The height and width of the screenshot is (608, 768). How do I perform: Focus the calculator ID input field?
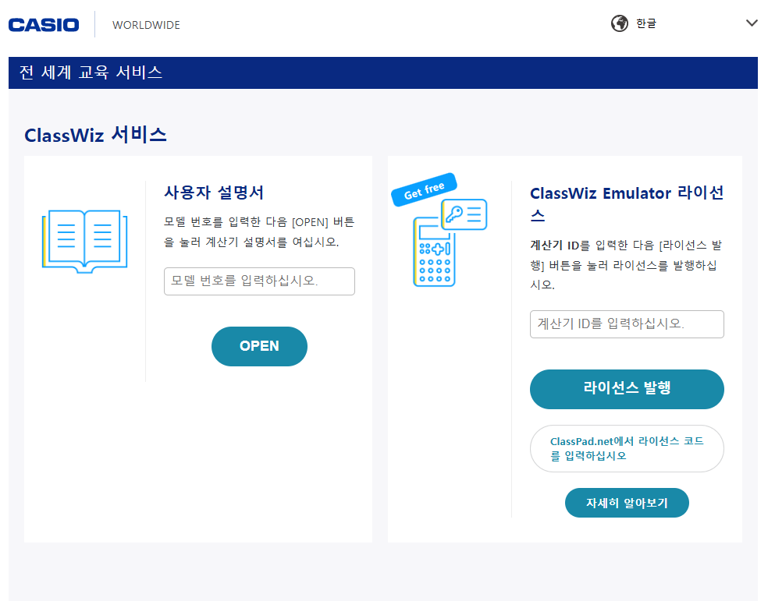coord(627,324)
